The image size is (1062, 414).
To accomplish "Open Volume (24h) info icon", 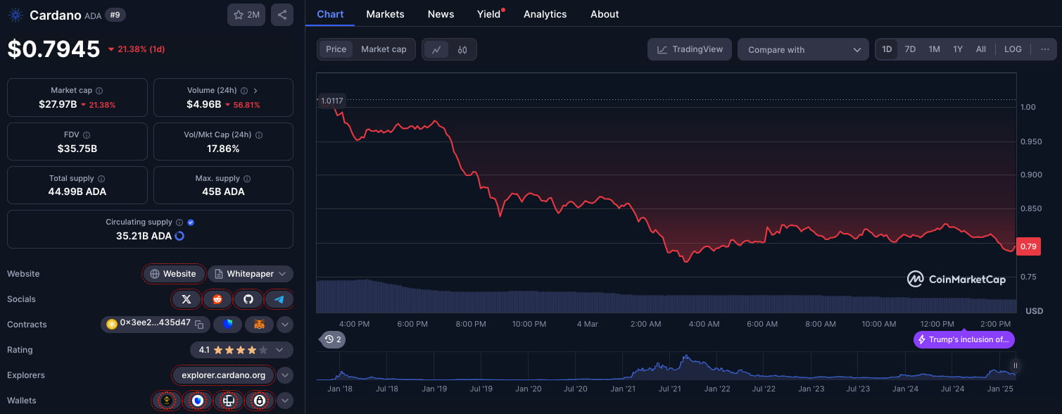I will point(244,91).
